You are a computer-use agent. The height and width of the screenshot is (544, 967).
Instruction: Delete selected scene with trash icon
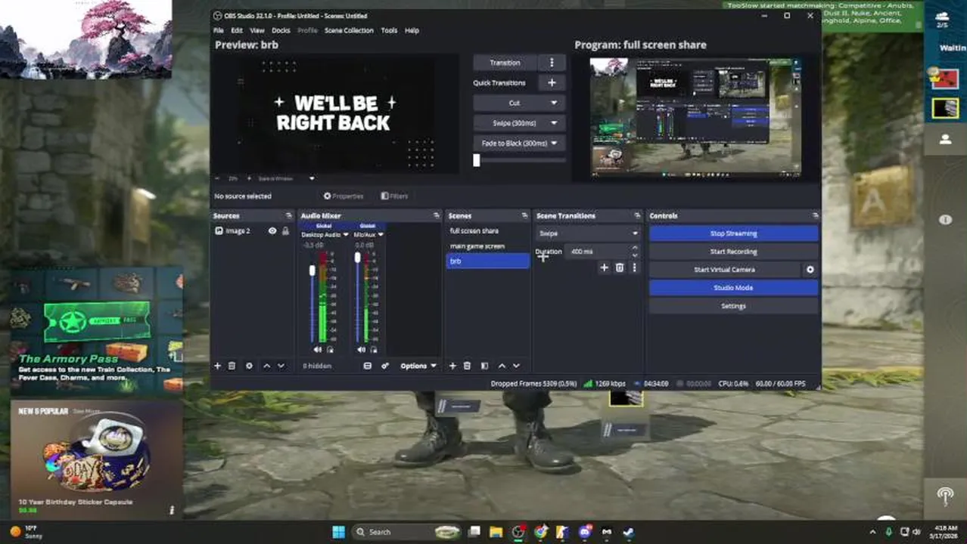click(467, 366)
